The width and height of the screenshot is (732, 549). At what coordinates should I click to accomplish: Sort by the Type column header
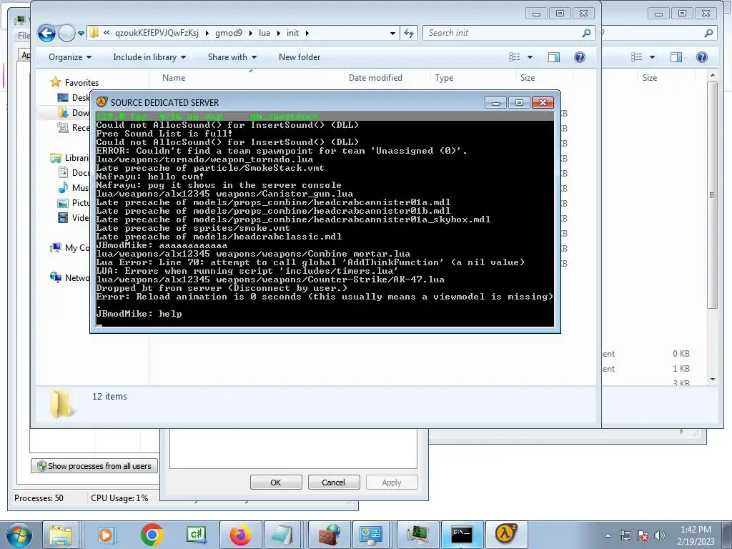point(444,78)
